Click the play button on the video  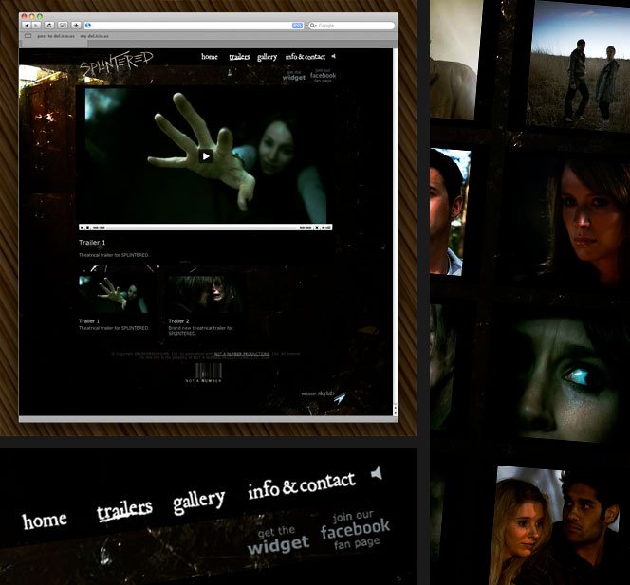click(206, 156)
